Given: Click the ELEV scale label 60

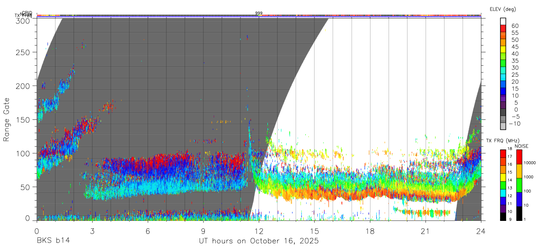Looking at the screenshot, I should pos(515,26).
